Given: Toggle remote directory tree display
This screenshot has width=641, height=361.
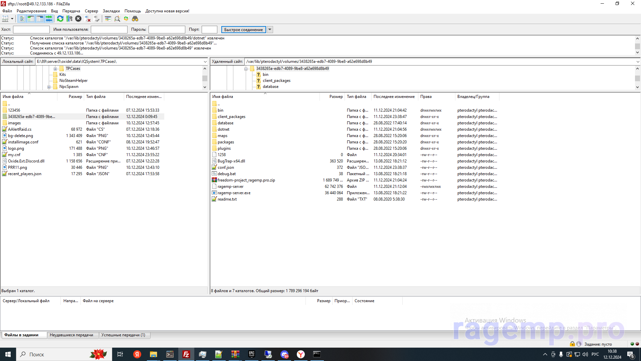Looking at the screenshot, I should [x=40, y=19].
